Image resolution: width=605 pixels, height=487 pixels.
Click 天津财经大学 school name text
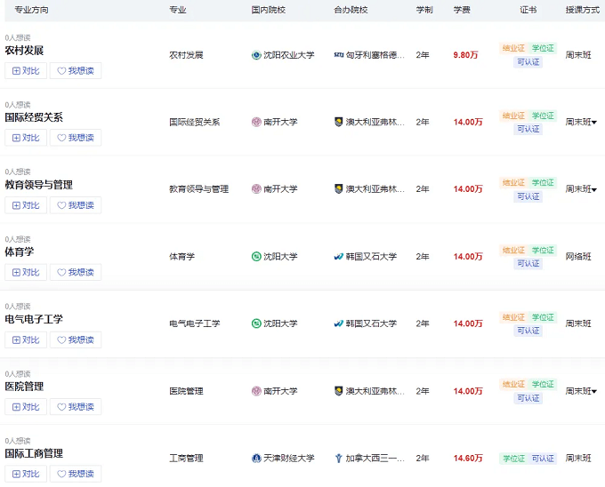tap(288, 458)
